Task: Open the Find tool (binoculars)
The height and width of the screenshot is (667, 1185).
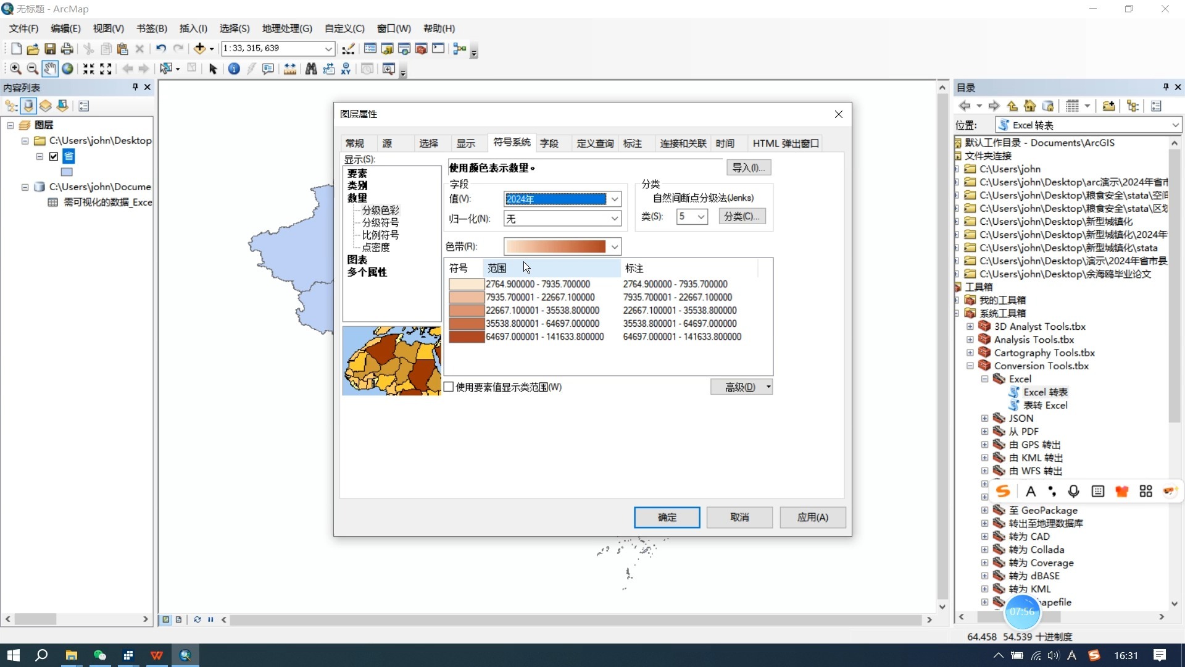Action: (x=310, y=69)
